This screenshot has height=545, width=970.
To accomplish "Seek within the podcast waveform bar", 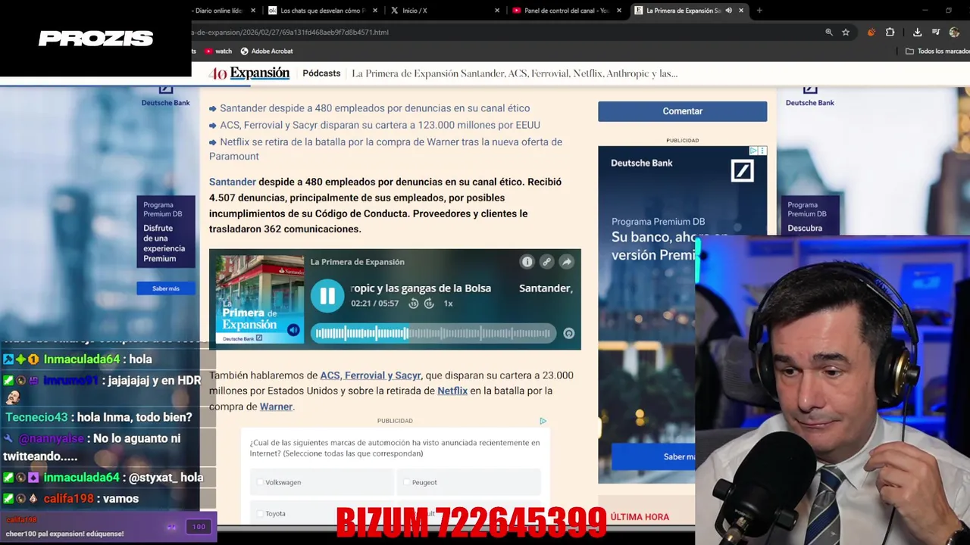I will coord(433,333).
